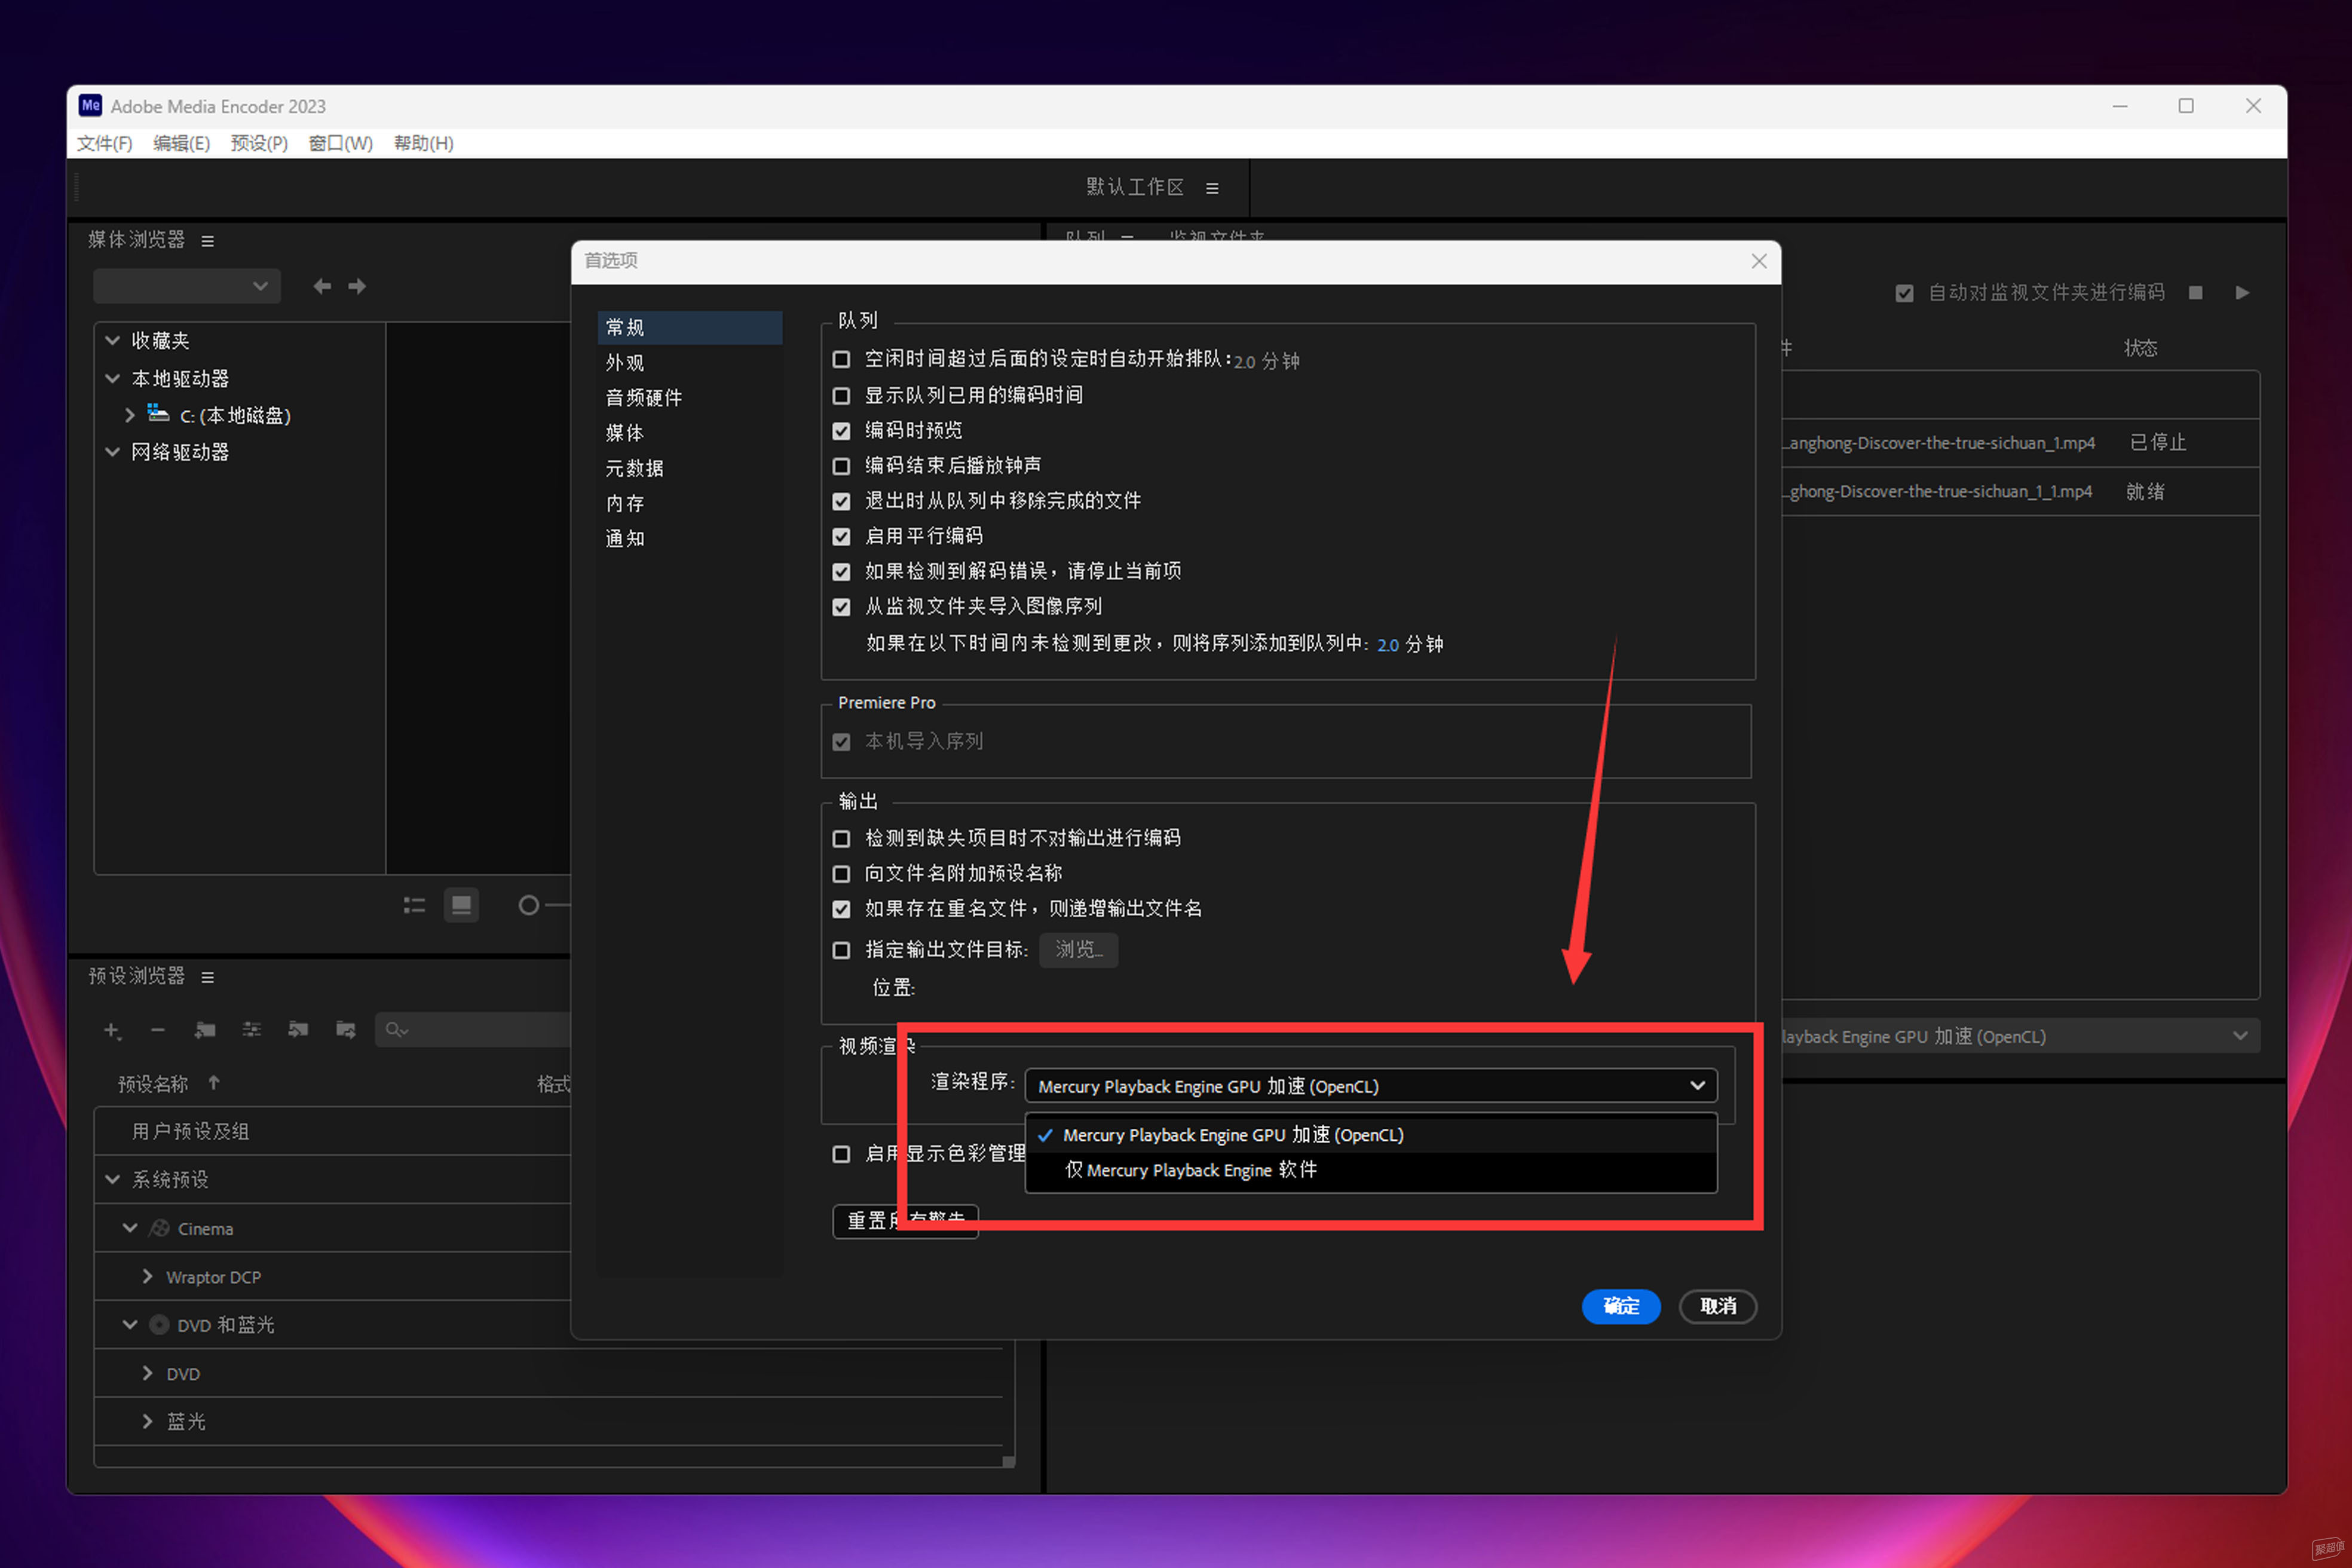The image size is (2352, 1568).
Task: Click the stop queue square icon
Action: point(2196,293)
